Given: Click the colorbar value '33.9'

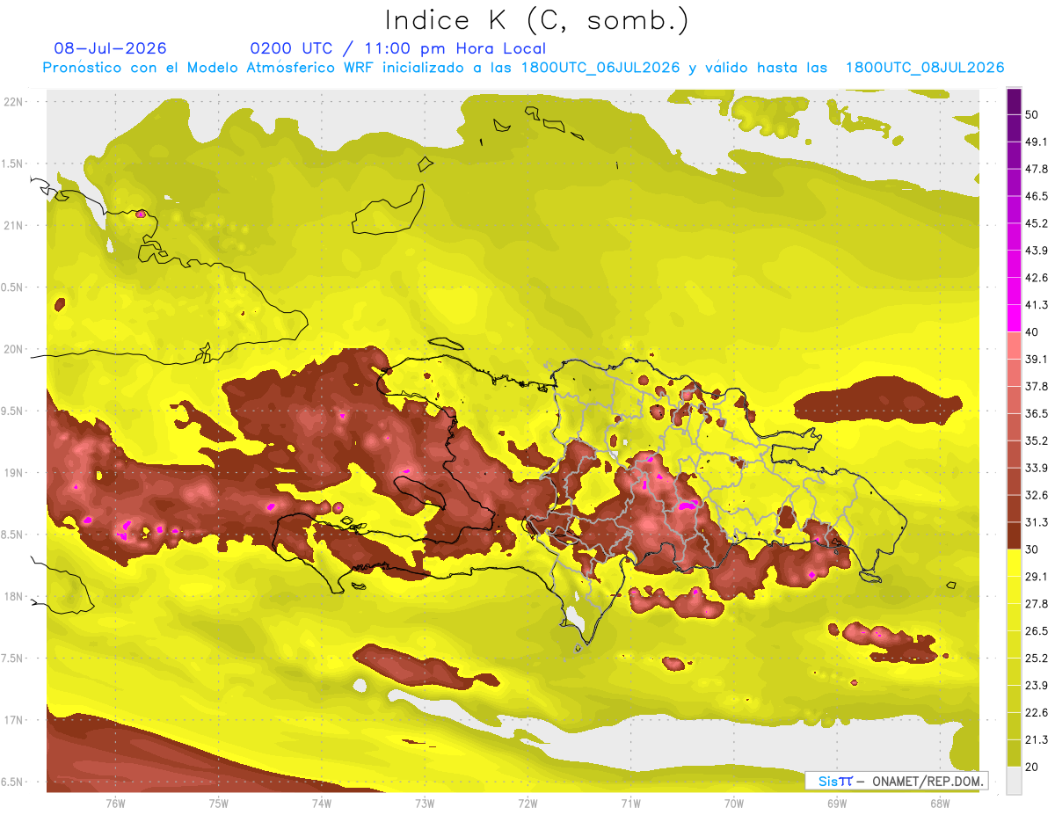Looking at the screenshot, I should 1036,468.
